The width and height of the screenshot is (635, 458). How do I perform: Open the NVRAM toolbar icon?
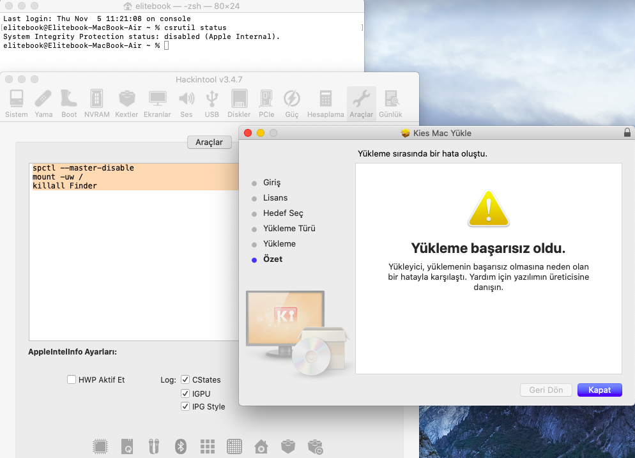tap(96, 103)
